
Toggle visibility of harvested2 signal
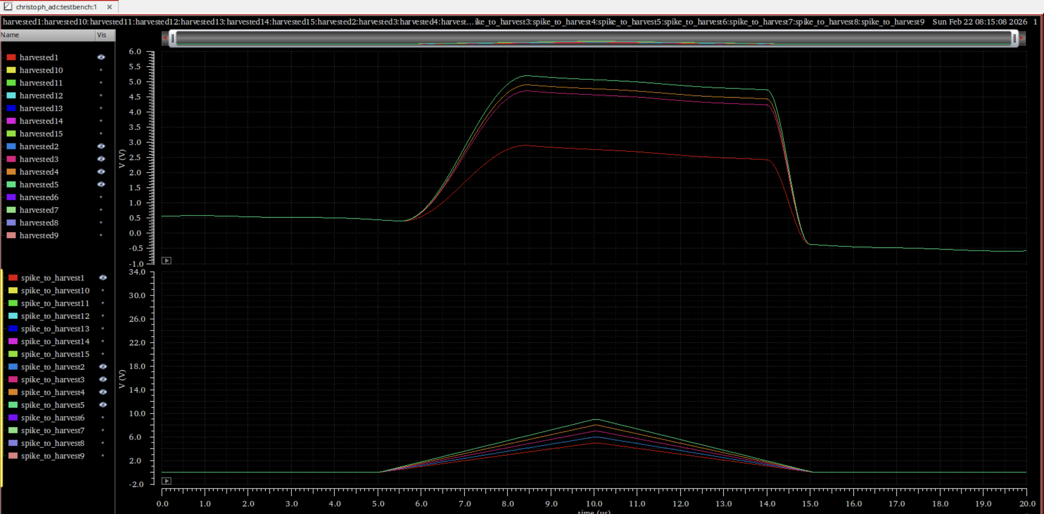pyautogui.click(x=101, y=146)
